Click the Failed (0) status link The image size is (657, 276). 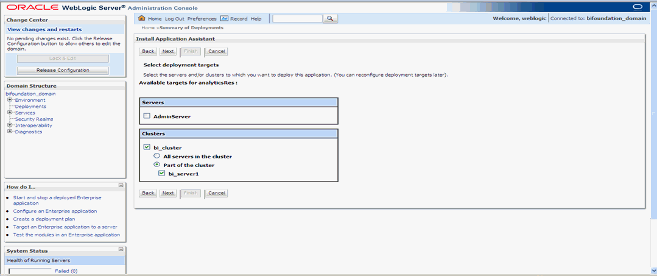[x=66, y=271]
